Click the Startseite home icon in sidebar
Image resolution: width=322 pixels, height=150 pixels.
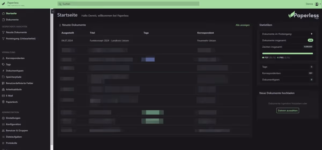click(x=3, y=13)
